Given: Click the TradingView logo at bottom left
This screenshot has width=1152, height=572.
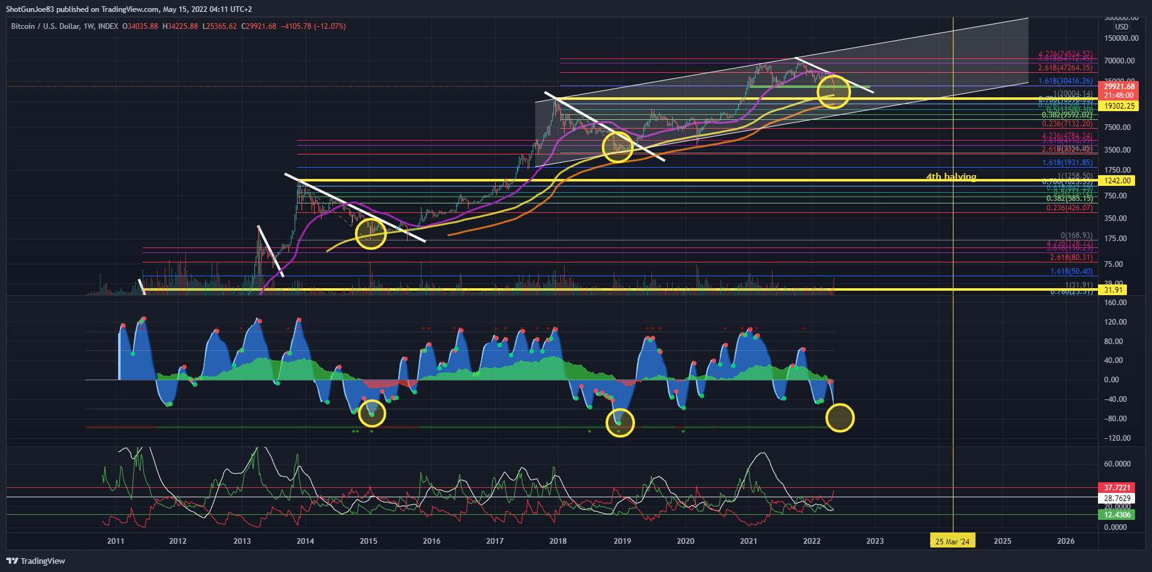Looking at the screenshot, I should pyautogui.click(x=36, y=561).
